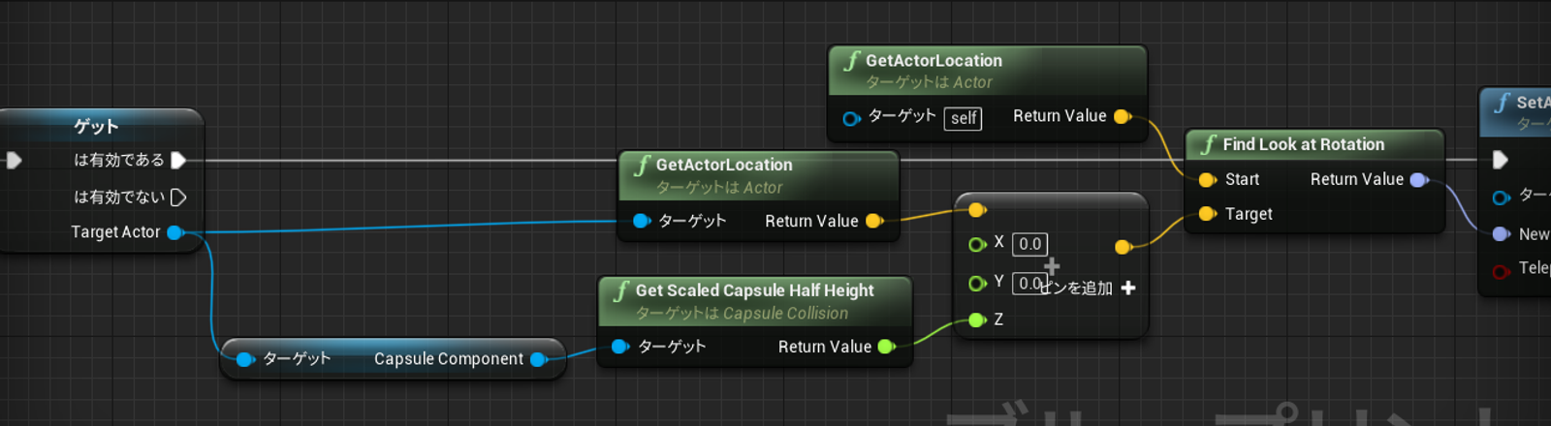Screen dimensions: 1551x426
Task: Select the 'ゲット' node header
Action: coord(96,126)
